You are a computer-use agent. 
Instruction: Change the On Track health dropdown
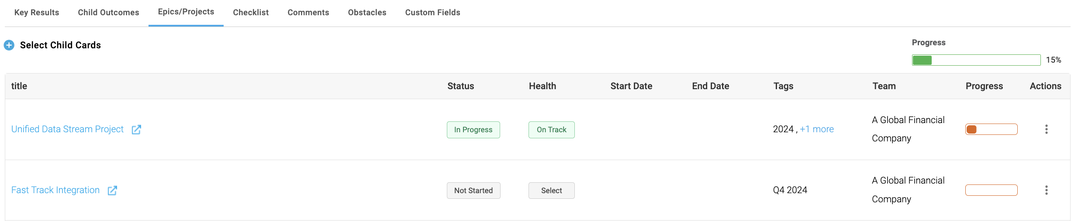[552, 130]
